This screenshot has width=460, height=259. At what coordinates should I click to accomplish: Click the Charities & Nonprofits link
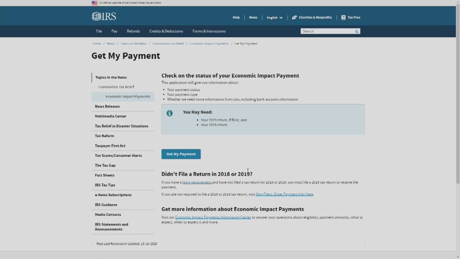315,17
